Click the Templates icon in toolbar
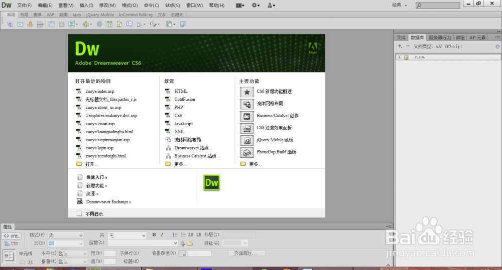The height and width of the screenshot is (270, 502). (x=169, y=24)
